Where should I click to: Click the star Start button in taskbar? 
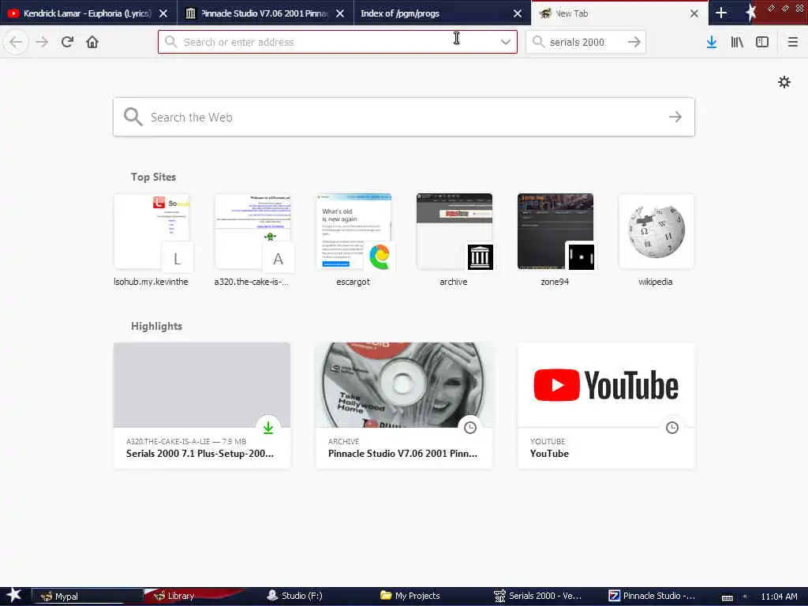point(14,596)
